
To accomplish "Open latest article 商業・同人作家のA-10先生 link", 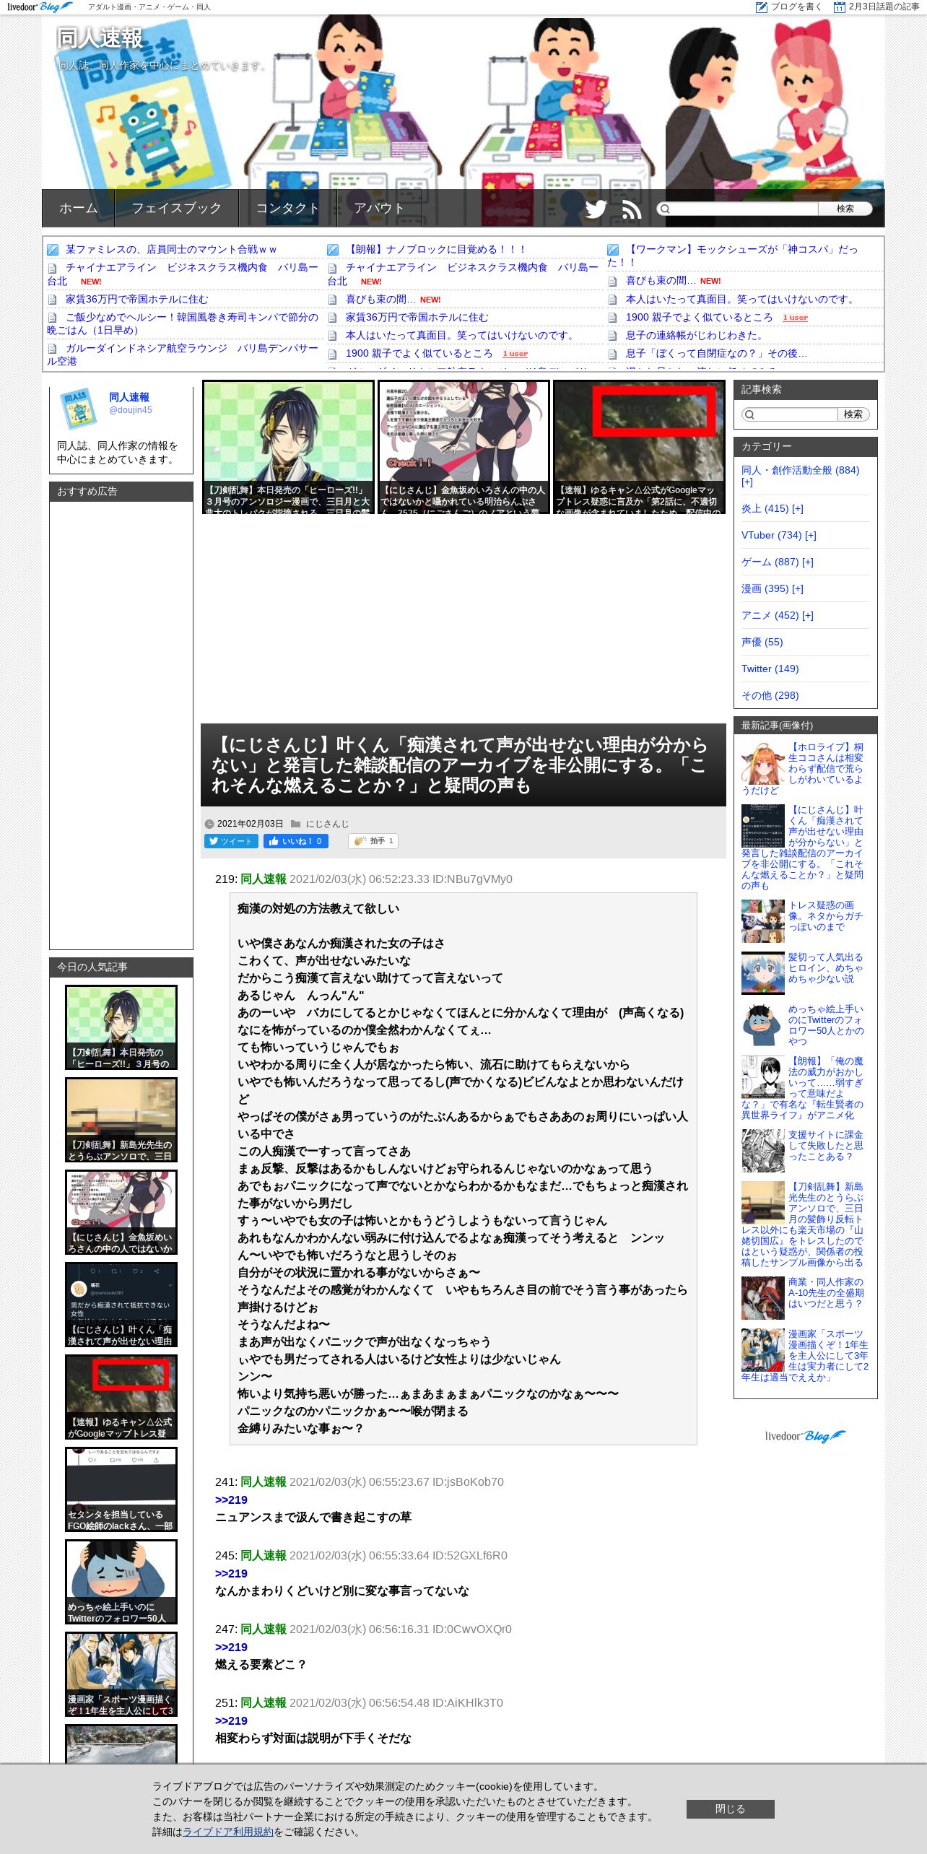I will click(x=825, y=1292).
